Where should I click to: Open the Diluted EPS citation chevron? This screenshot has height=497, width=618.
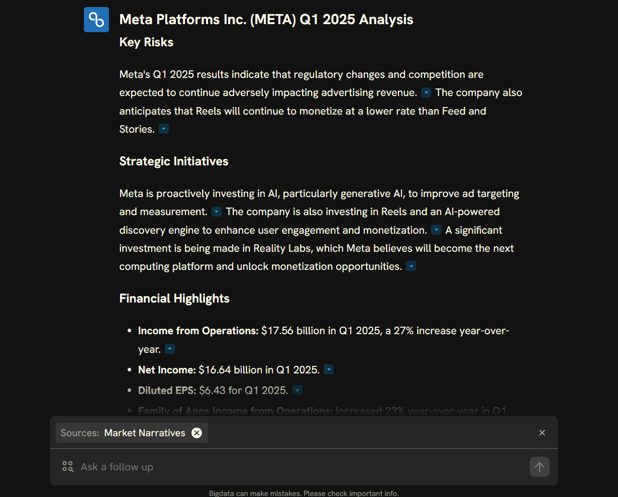297,390
